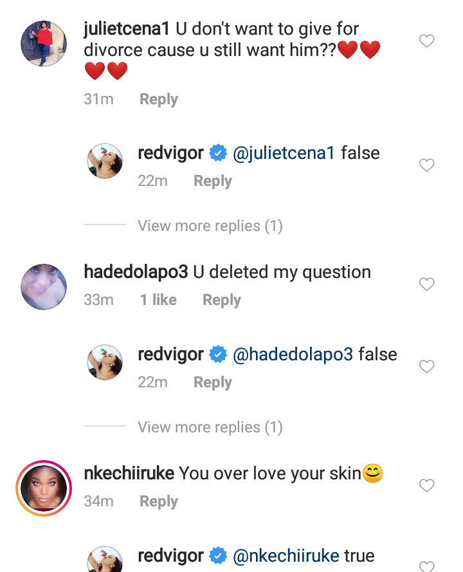Reply to redvigor's response to julietcena1

click(213, 181)
